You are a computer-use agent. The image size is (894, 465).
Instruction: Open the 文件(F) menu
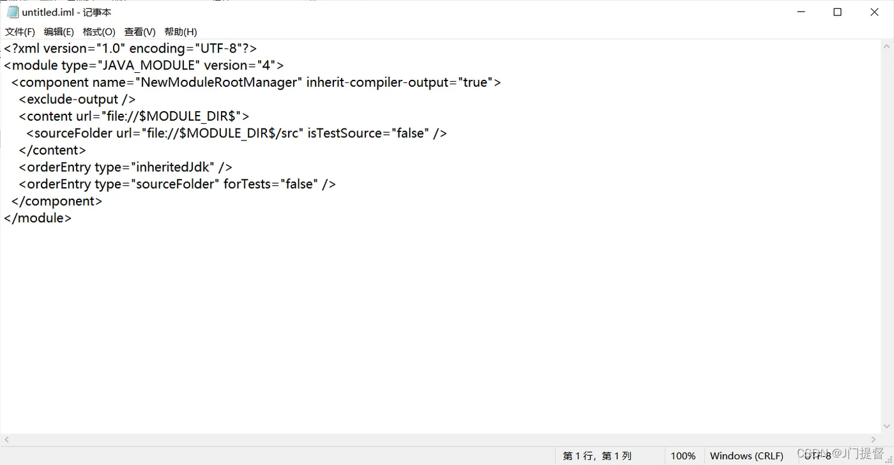pyautogui.click(x=20, y=32)
